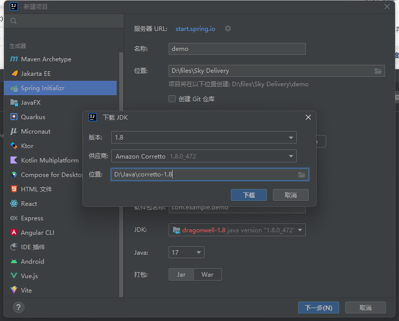
Task: Browse for project location folder
Action: coord(378,71)
